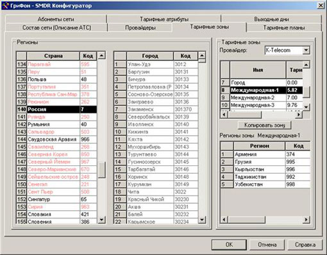Image resolution: width=327 pixels, height=255 pixels.
Task: Select the Сенегал country row
Action: click(x=56, y=185)
